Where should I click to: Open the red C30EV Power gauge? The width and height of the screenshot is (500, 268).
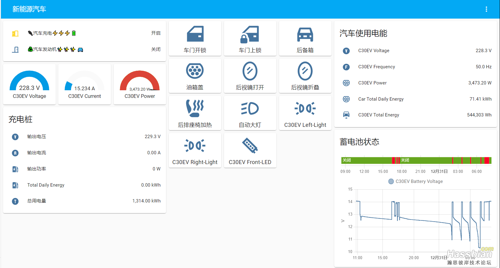[140, 84]
